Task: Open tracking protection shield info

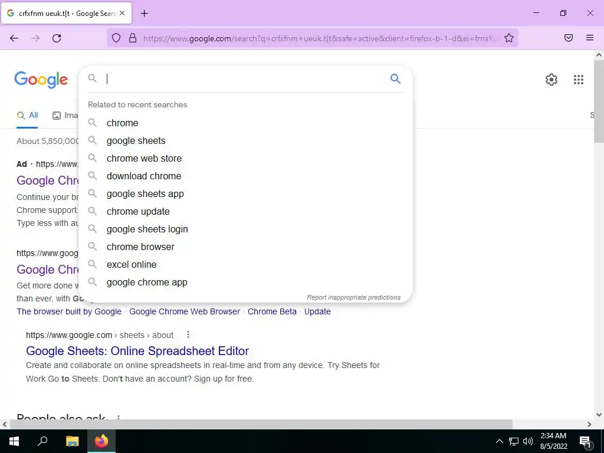Action: click(116, 38)
